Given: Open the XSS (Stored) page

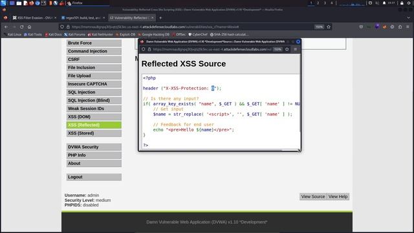Looking at the screenshot, I should click(x=94, y=133).
